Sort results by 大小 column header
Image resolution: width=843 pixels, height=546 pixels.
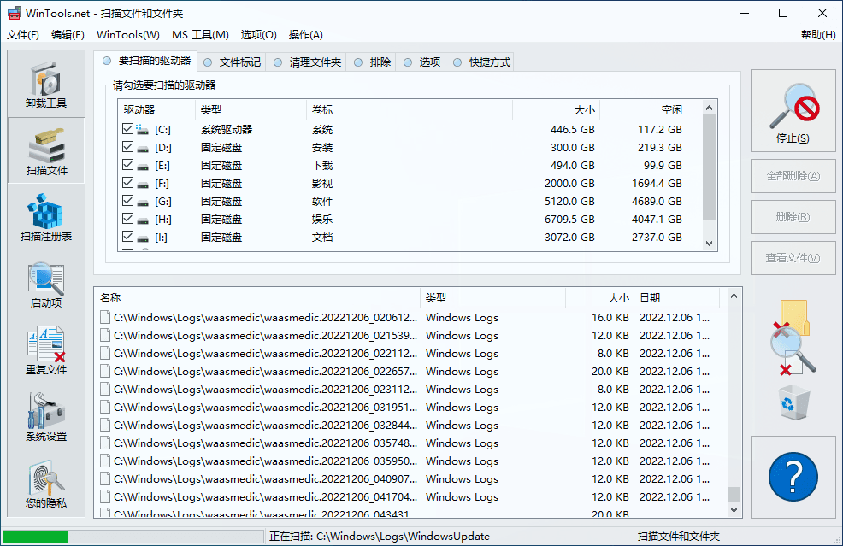pyautogui.click(x=598, y=298)
